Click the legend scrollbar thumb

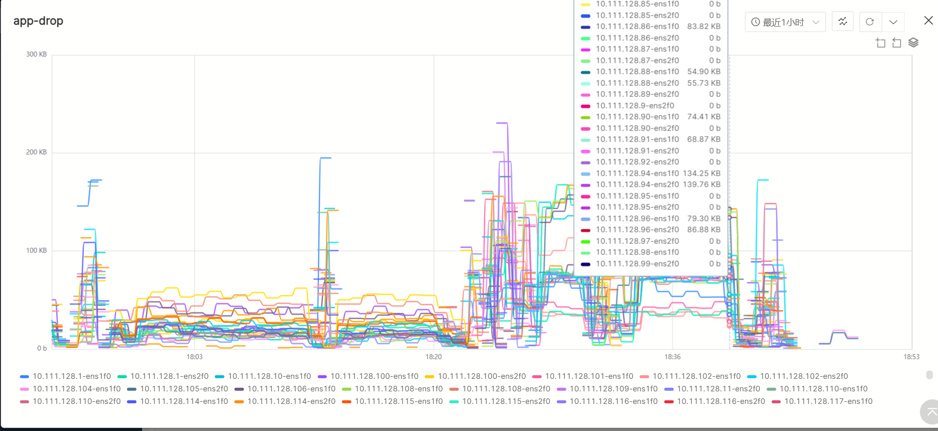[929, 375]
